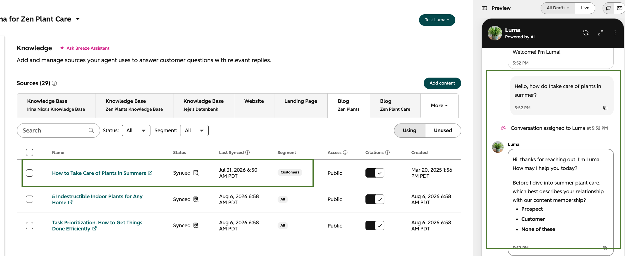Click the Status column header
Viewport: 625px width, 256px height.
click(x=180, y=153)
